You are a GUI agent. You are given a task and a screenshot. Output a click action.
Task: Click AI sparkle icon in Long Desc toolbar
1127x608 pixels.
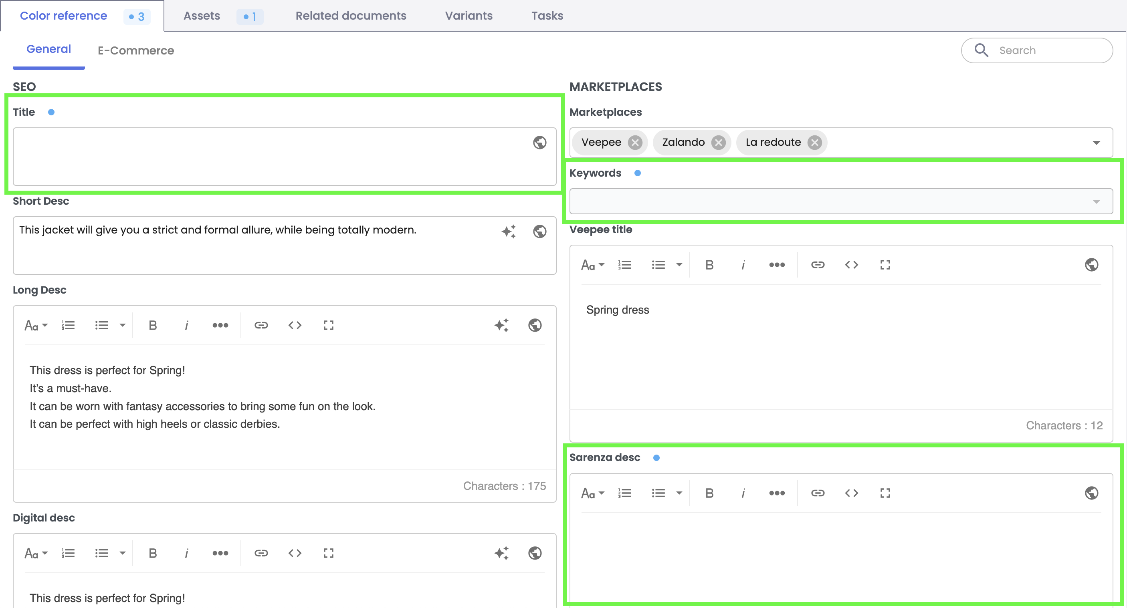click(x=501, y=325)
